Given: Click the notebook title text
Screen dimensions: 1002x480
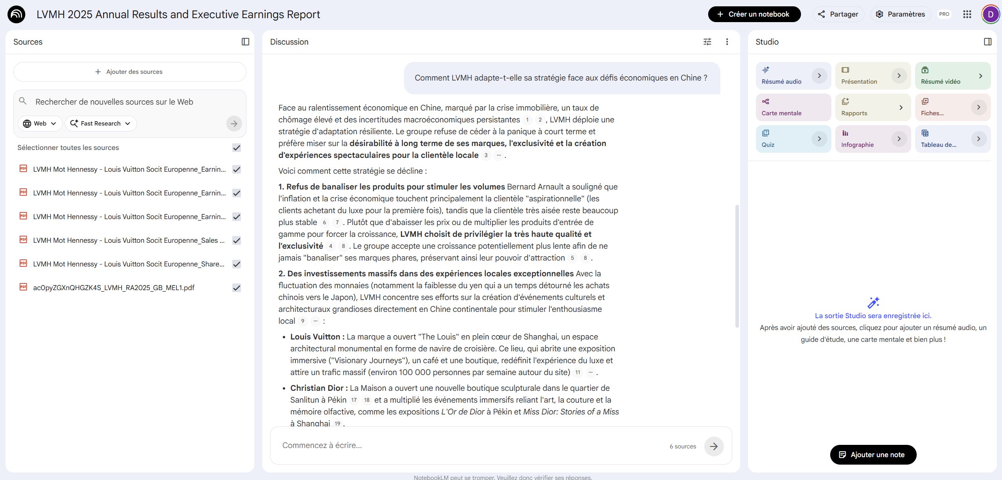Looking at the screenshot, I should point(178,14).
